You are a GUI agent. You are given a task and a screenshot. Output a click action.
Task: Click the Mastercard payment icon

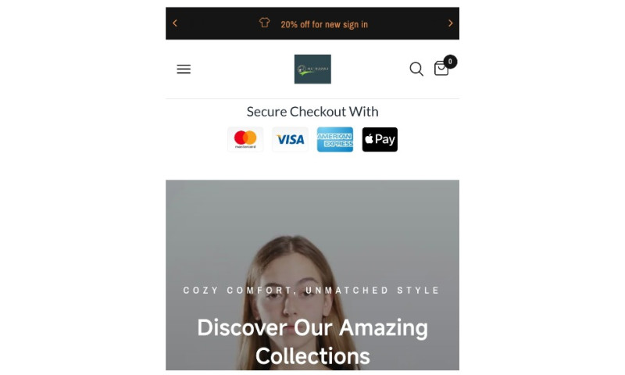pyautogui.click(x=245, y=139)
